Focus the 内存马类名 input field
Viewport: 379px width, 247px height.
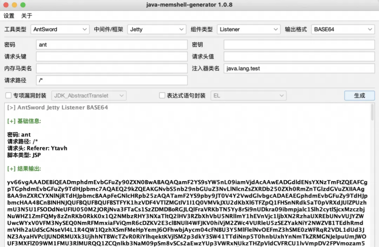(112, 68)
